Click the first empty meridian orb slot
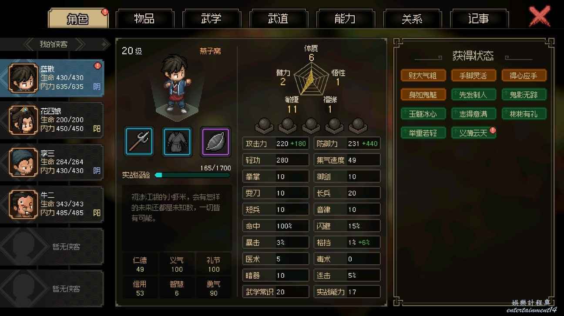The width and height of the screenshot is (564, 316). coord(264,125)
